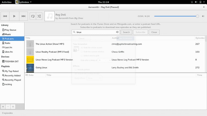Click the Rag Doll album art placeholder
207x116 pixels.
pyautogui.click(x=50, y=16)
